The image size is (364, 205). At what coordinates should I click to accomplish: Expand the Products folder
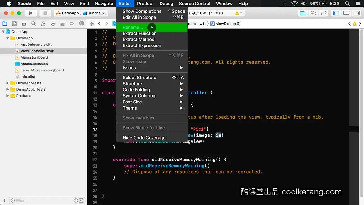point(8,96)
